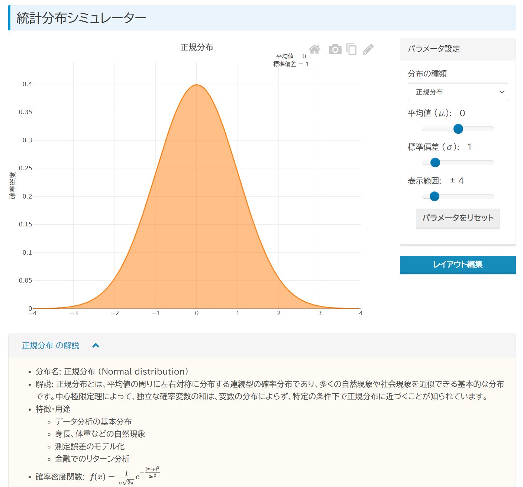
Task: Click the 正規分布 chart title
Action: click(x=197, y=47)
